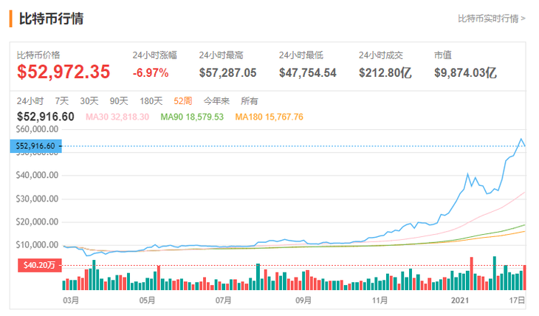
Task: Click the 2021 label on the time axis
Action: pyautogui.click(x=460, y=300)
